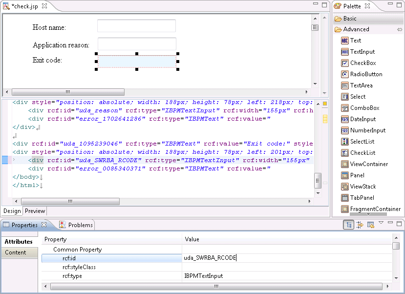Maximize the editor area

[x=324, y=5]
